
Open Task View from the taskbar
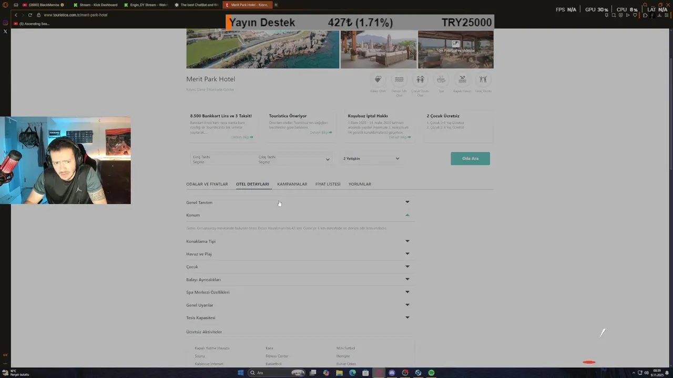(313, 373)
